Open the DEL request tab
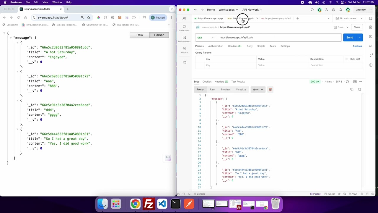Viewport: 378px width, 213px height. [276, 18]
